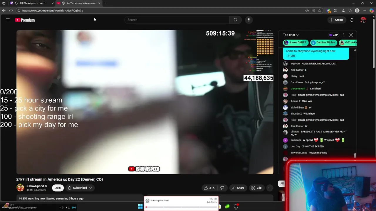Click the Share button
Viewport: 376px width, 211px height.
pos(238,188)
